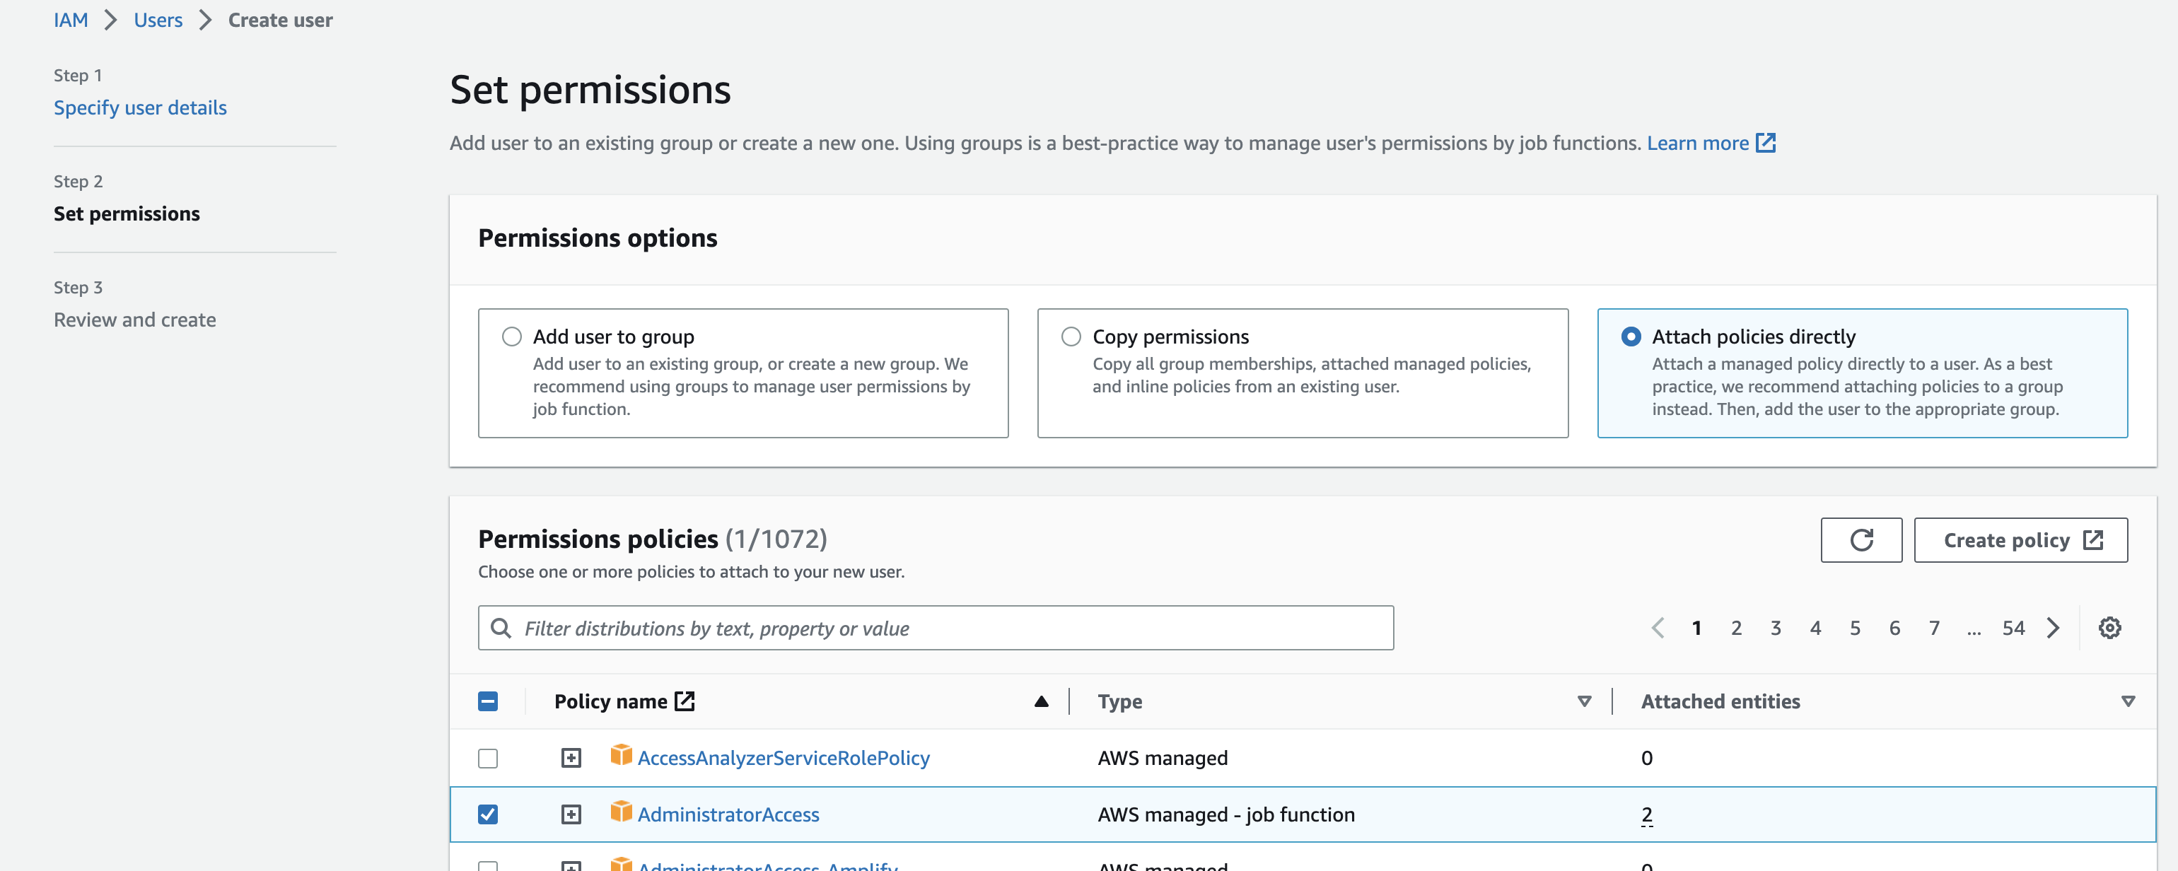2178x871 pixels.
Task: Go to policies page 7
Action: pyautogui.click(x=1935, y=628)
